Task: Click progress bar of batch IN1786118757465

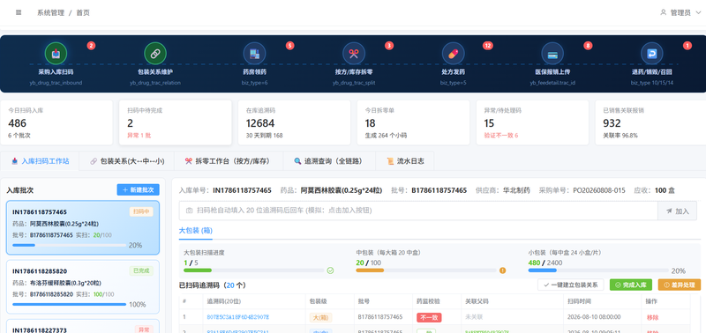Action: coord(70,245)
